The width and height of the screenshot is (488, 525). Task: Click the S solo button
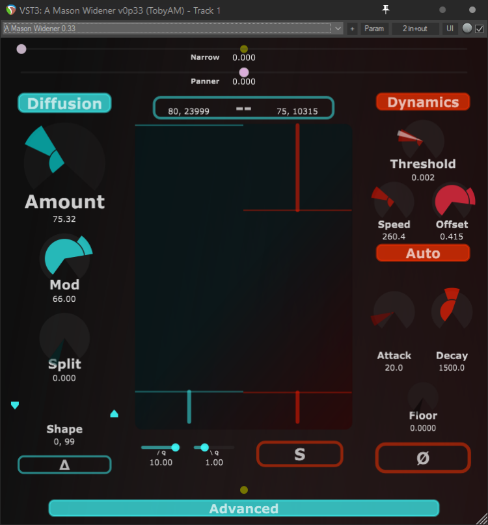(x=300, y=454)
